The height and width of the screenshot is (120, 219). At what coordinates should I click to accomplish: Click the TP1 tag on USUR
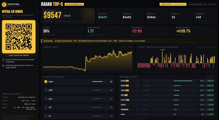127,81
